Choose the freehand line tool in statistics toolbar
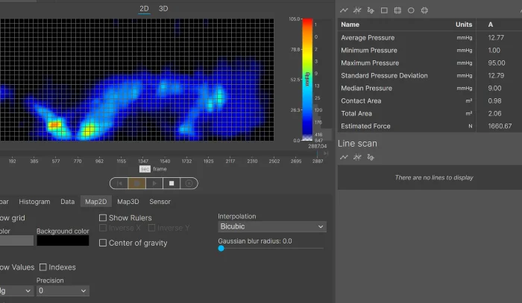 [x=371, y=10]
